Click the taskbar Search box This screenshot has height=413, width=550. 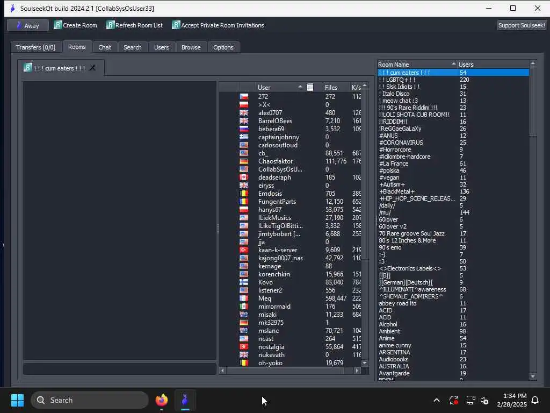point(90,400)
